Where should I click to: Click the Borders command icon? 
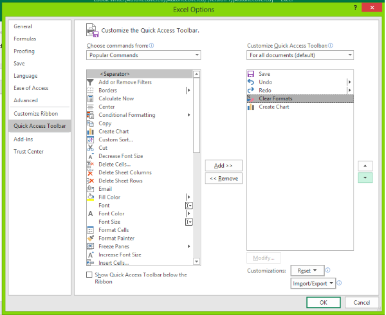coord(90,90)
